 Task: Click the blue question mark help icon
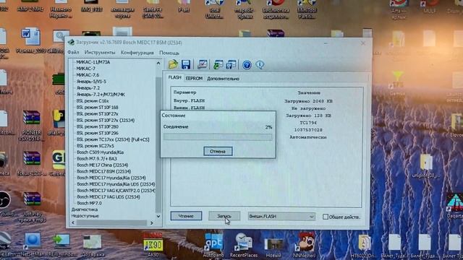(247, 64)
